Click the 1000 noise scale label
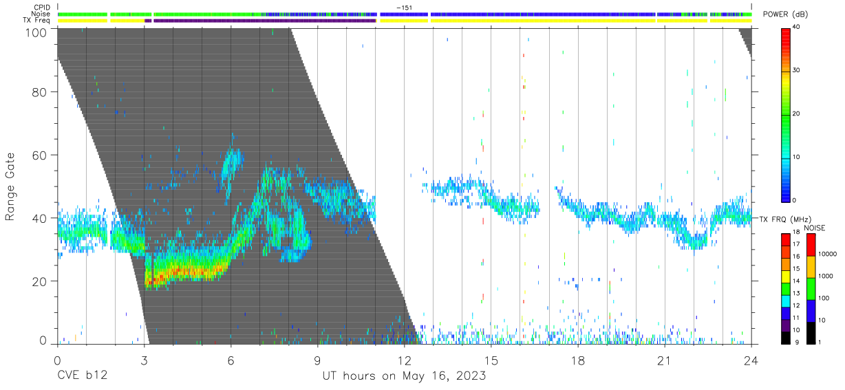 tap(826, 277)
